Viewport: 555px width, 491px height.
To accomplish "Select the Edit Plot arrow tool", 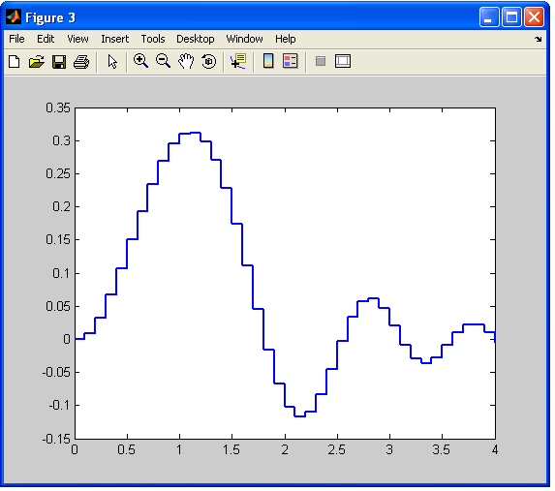I will tap(112, 62).
